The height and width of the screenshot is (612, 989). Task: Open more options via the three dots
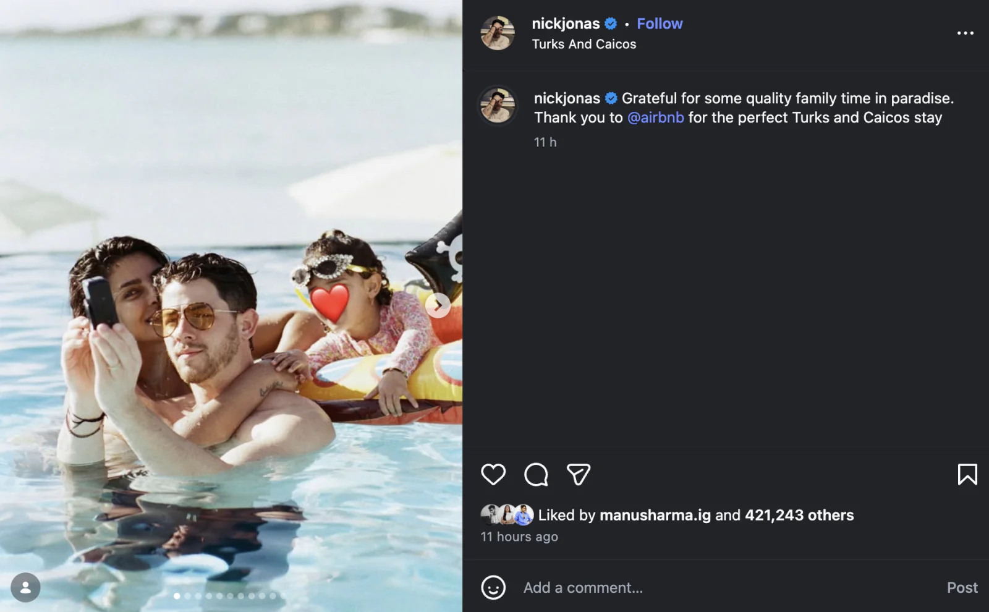point(966,32)
